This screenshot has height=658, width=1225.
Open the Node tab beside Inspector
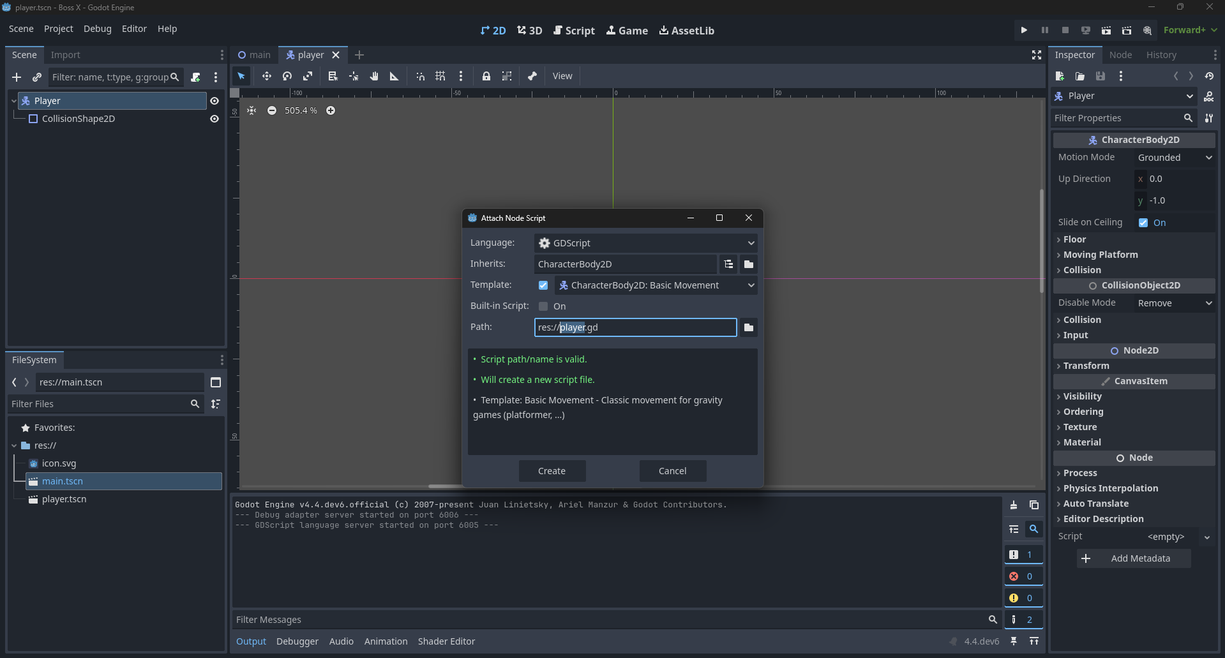pyautogui.click(x=1120, y=55)
